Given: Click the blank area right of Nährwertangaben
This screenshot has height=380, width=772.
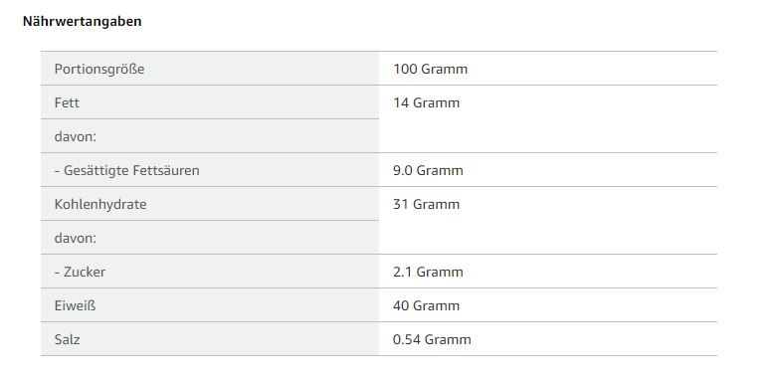Looking at the screenshot, I should tap(443, 21).
